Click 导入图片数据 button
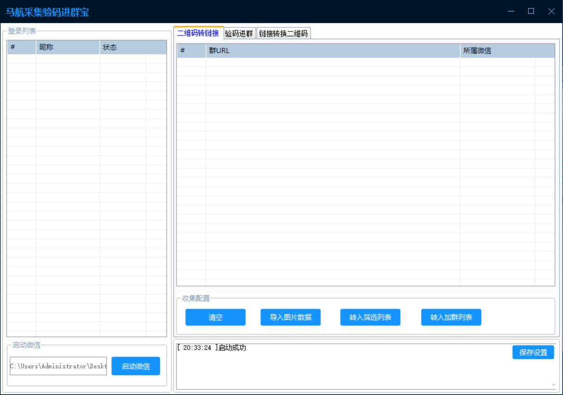The width and height of the screenshot is (563, 395). click(x=290, y=317)
